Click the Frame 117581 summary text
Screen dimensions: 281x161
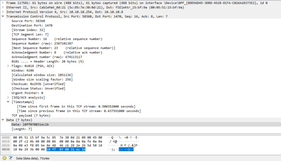click(x=137, y=3)
